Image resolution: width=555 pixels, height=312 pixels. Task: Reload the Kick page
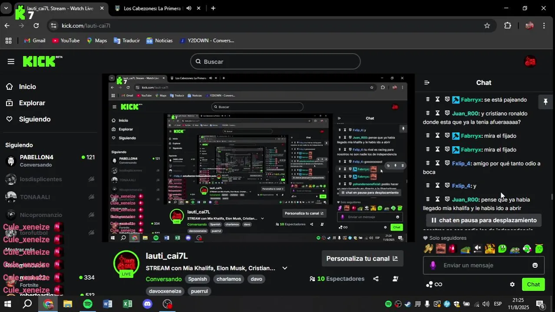click(x=36, y=26)
